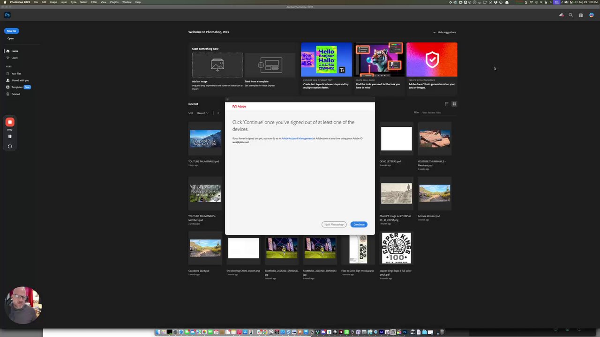This screenshot has width=600, height=337.
Task: Click the Quit Photoshop button
Action: tap(334, 225)
